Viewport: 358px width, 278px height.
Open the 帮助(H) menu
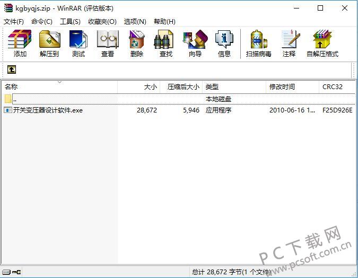[x=164, y=21]
